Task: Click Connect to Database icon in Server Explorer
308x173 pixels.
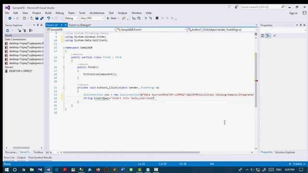Action: click(19, 30)
